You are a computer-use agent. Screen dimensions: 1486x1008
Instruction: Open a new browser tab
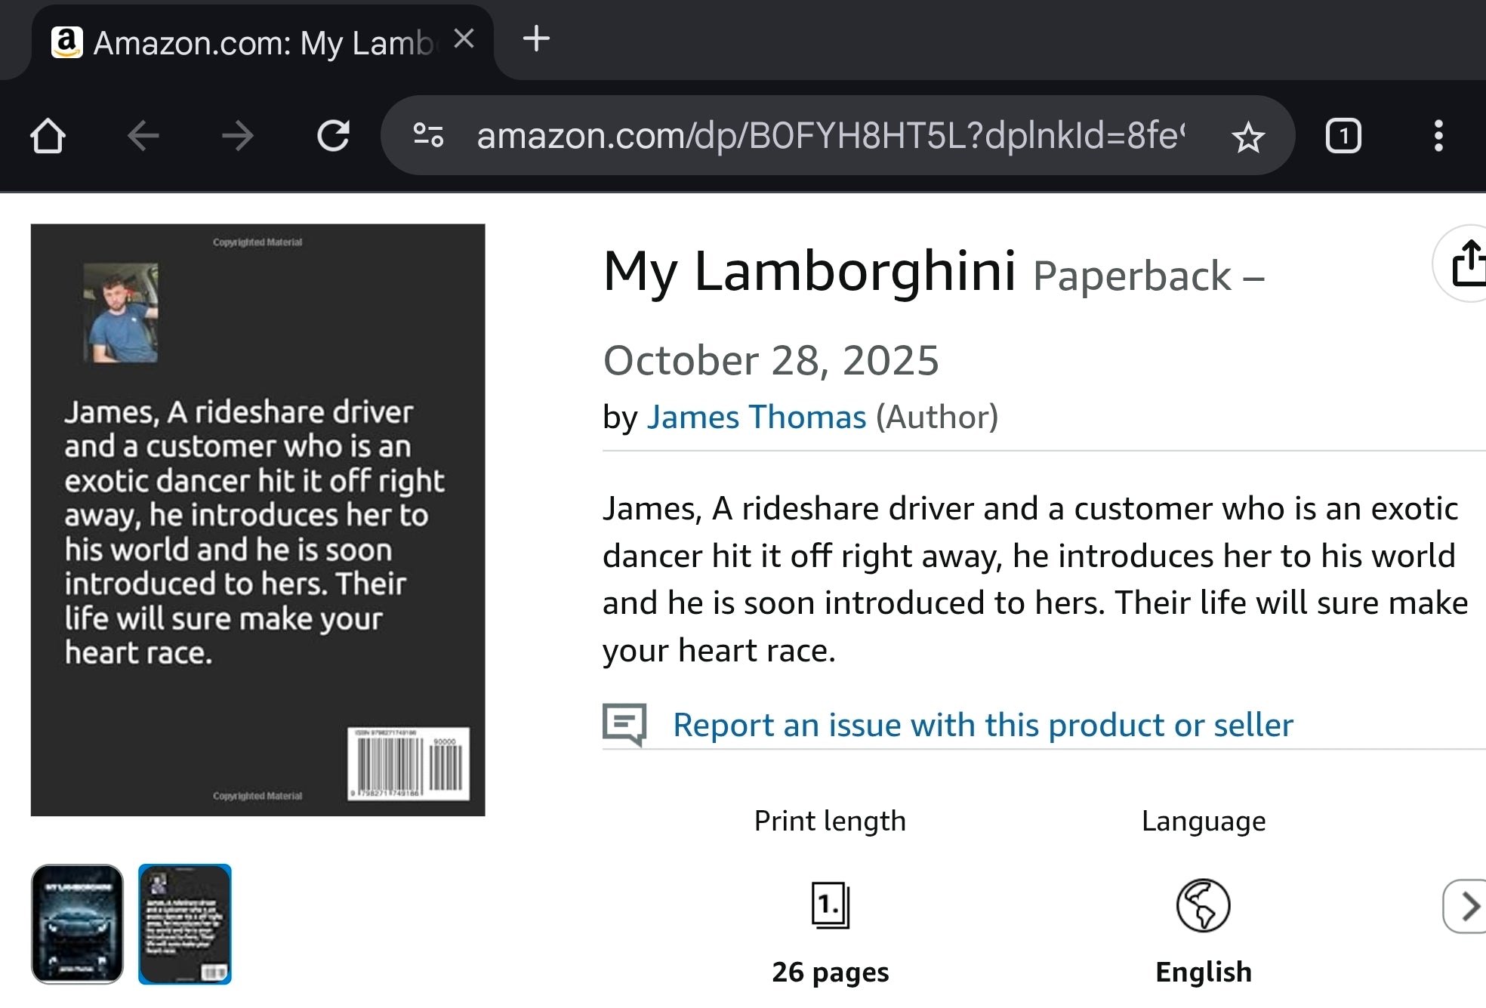tap(536, 40)
